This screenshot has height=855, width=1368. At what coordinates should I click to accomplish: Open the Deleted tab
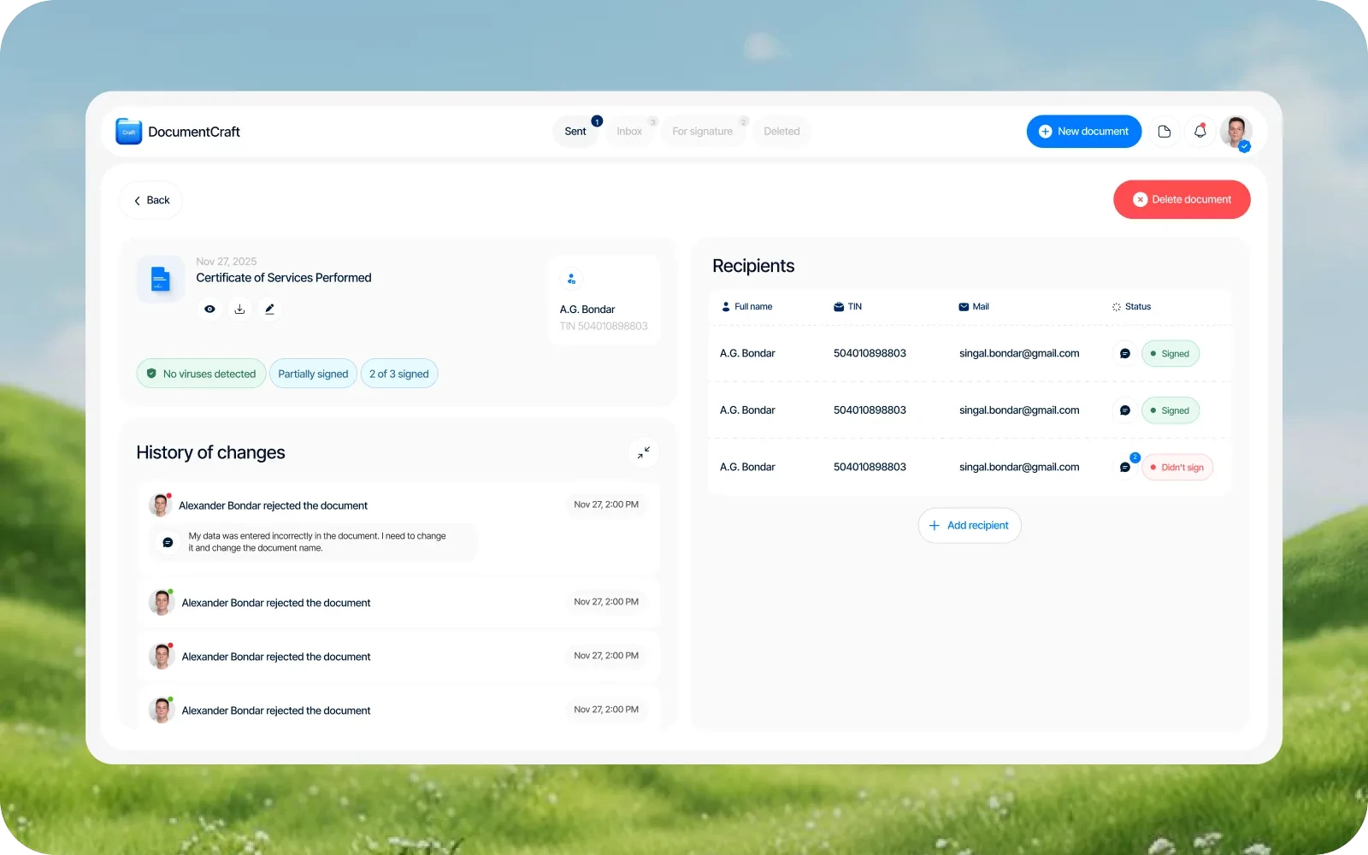781,132
